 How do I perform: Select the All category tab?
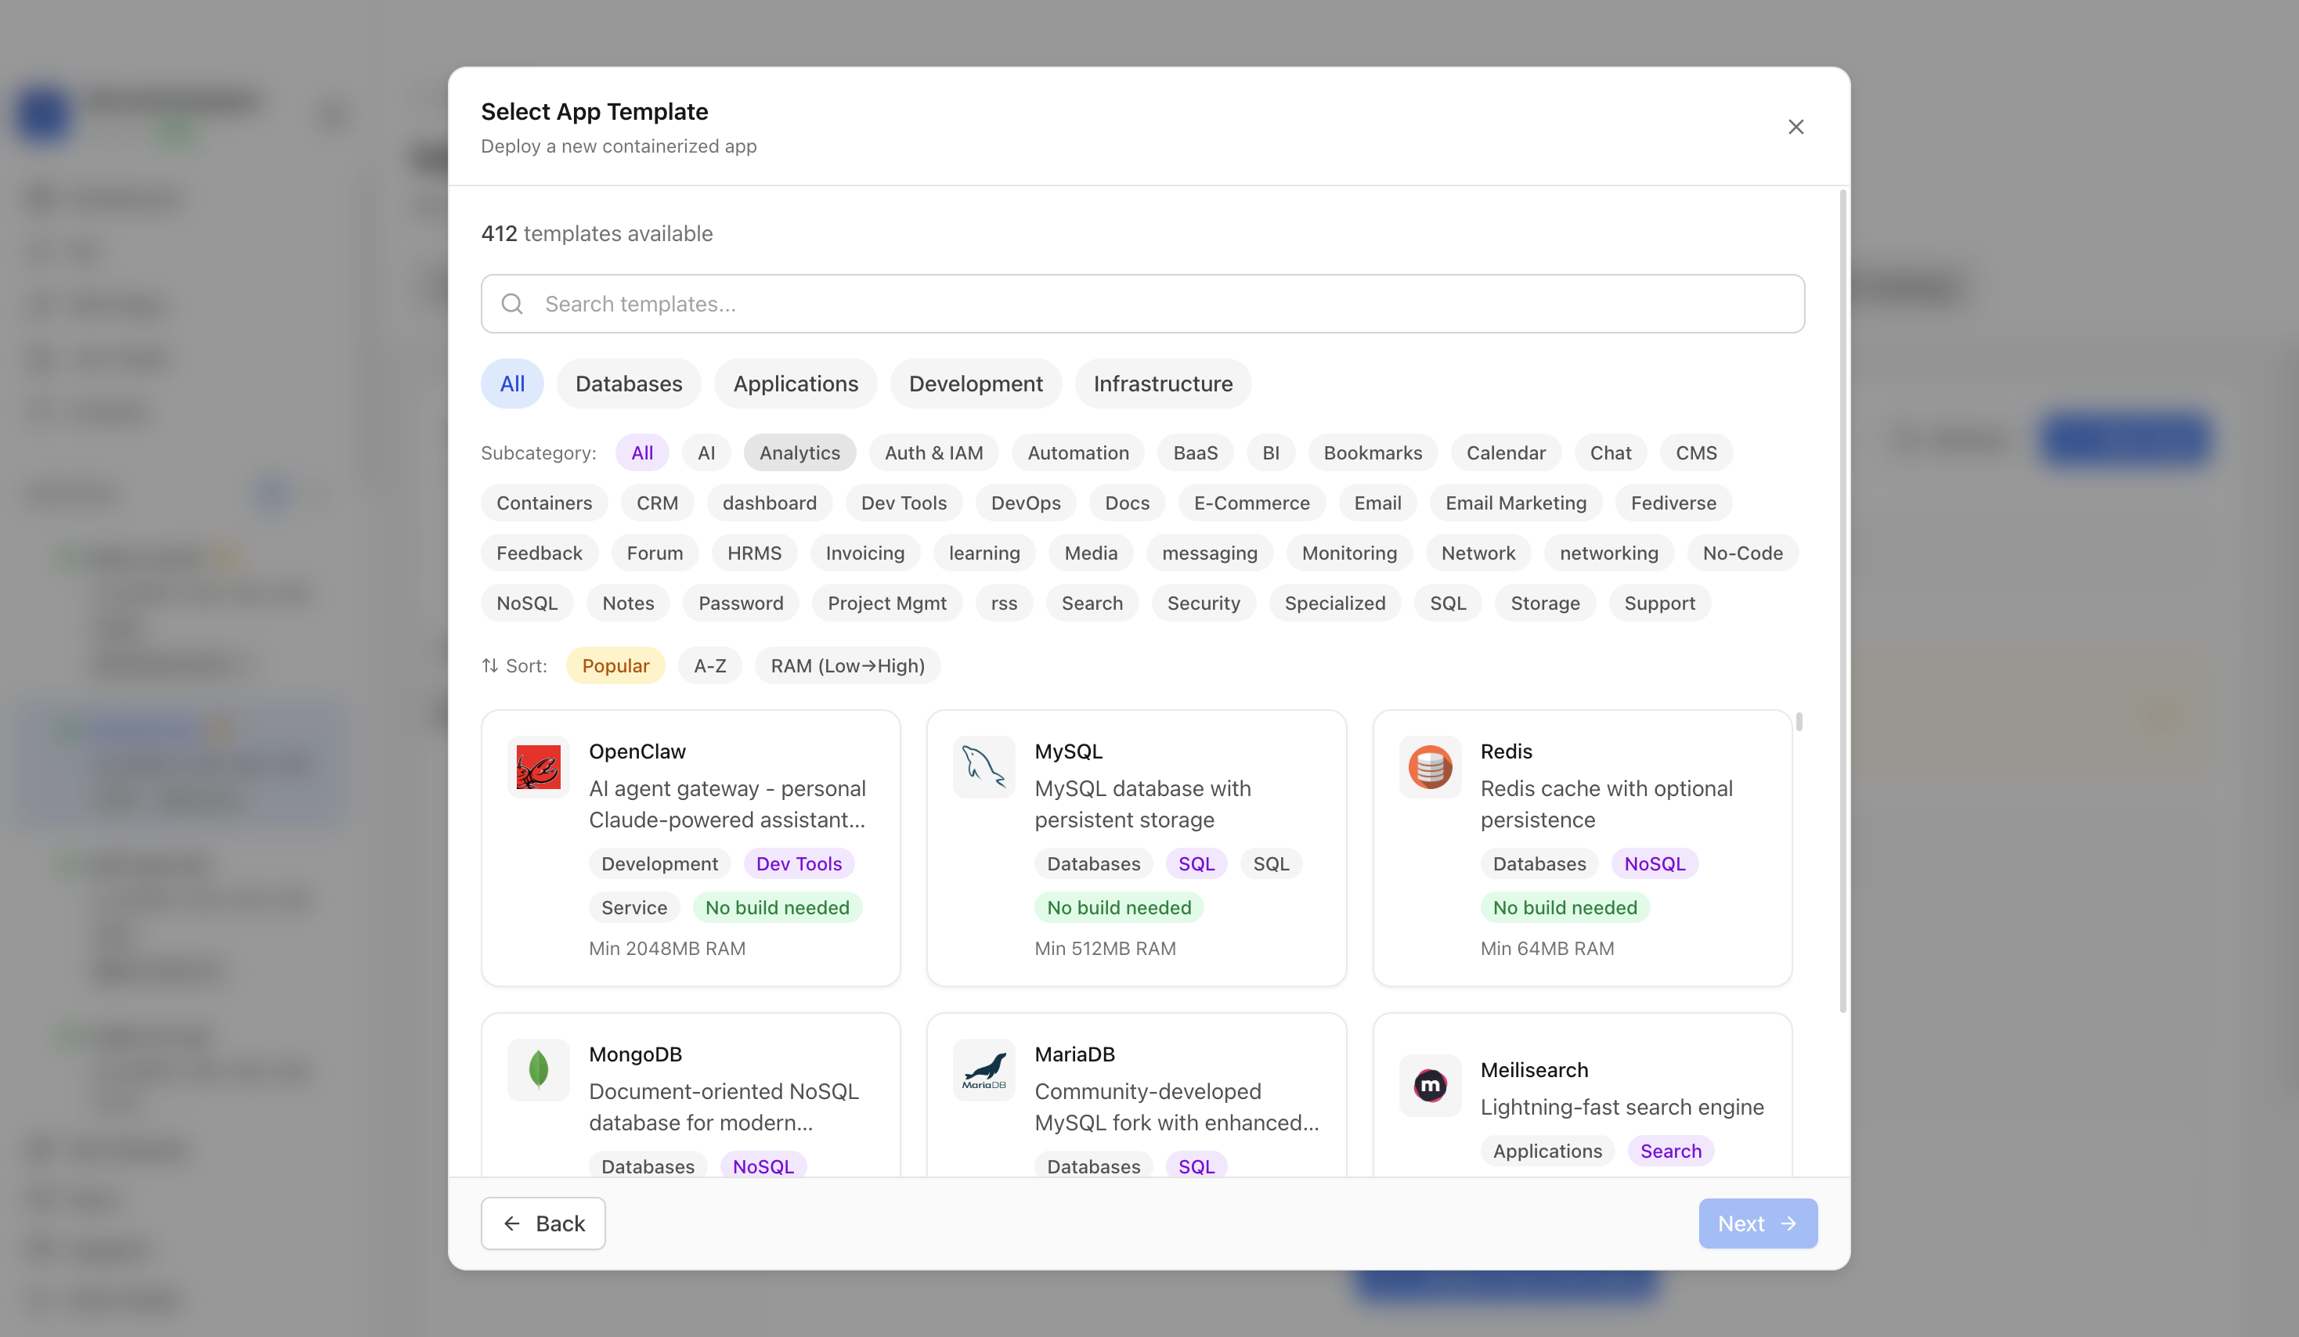pyautogui.click(x=512, y=384)
